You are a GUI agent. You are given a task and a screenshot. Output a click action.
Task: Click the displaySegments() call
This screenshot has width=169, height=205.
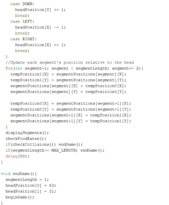coord(27,133)
